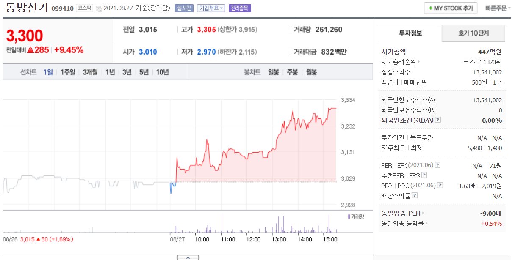This screenshot has height=260, width=515.
Task: Click the 상장주식수 value 13,541,002
Action: tap(487, 72)
